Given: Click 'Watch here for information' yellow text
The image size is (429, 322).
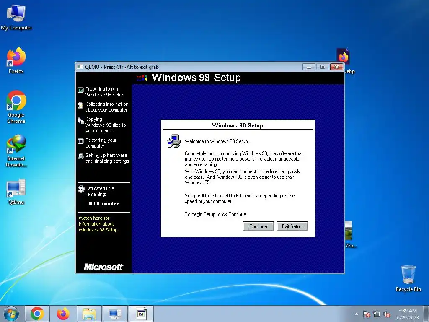Looking at the screenshot, I should [99, 224].
